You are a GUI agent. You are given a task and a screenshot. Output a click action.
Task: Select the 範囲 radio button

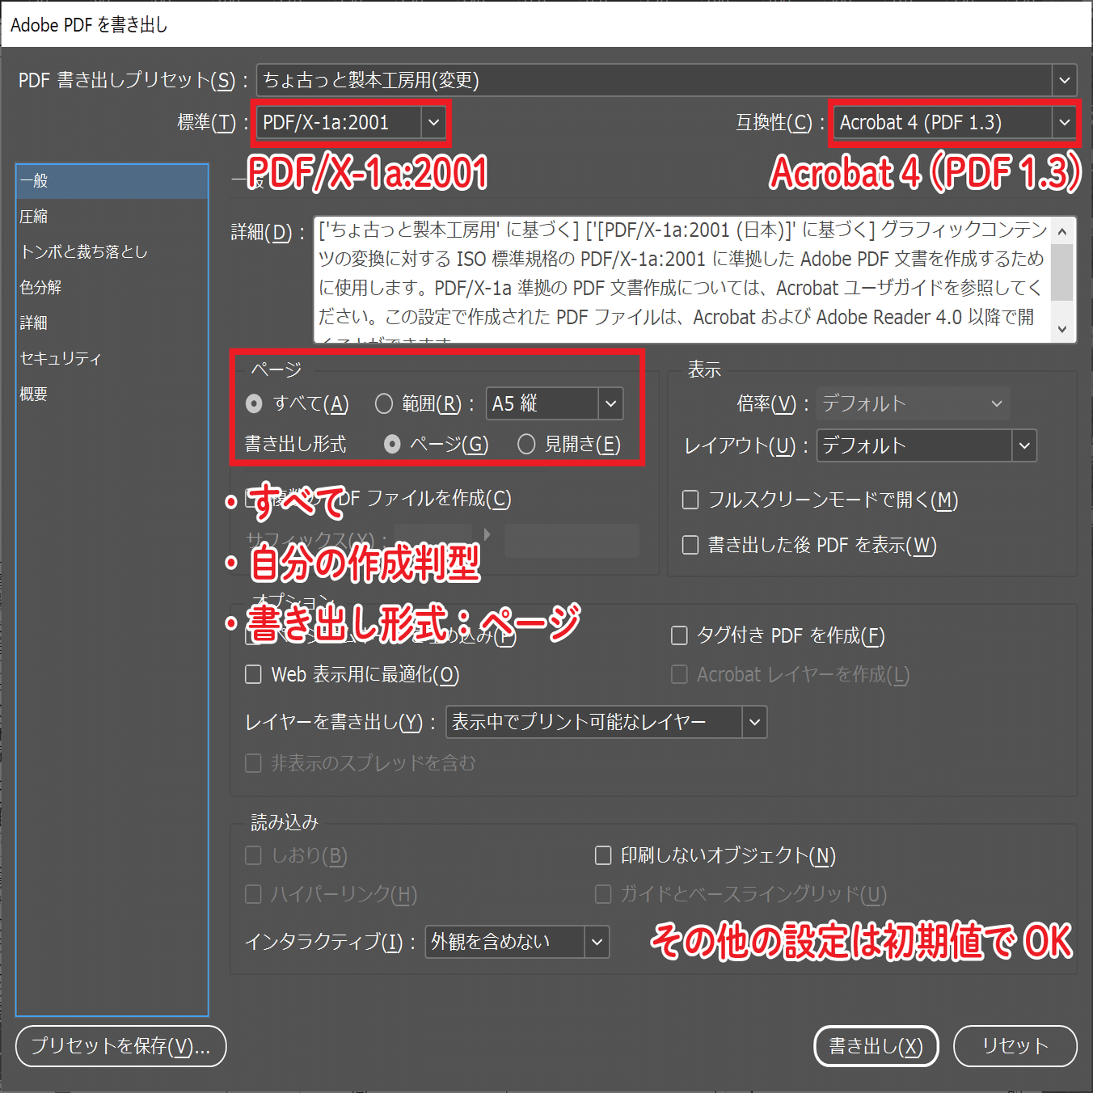coord(384,403)
